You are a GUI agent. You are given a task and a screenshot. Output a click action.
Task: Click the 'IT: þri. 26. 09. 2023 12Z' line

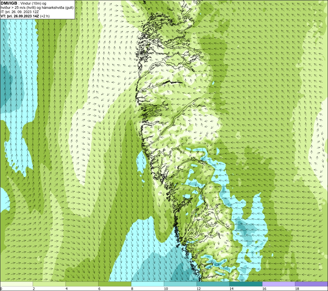(x=20, y=12)
